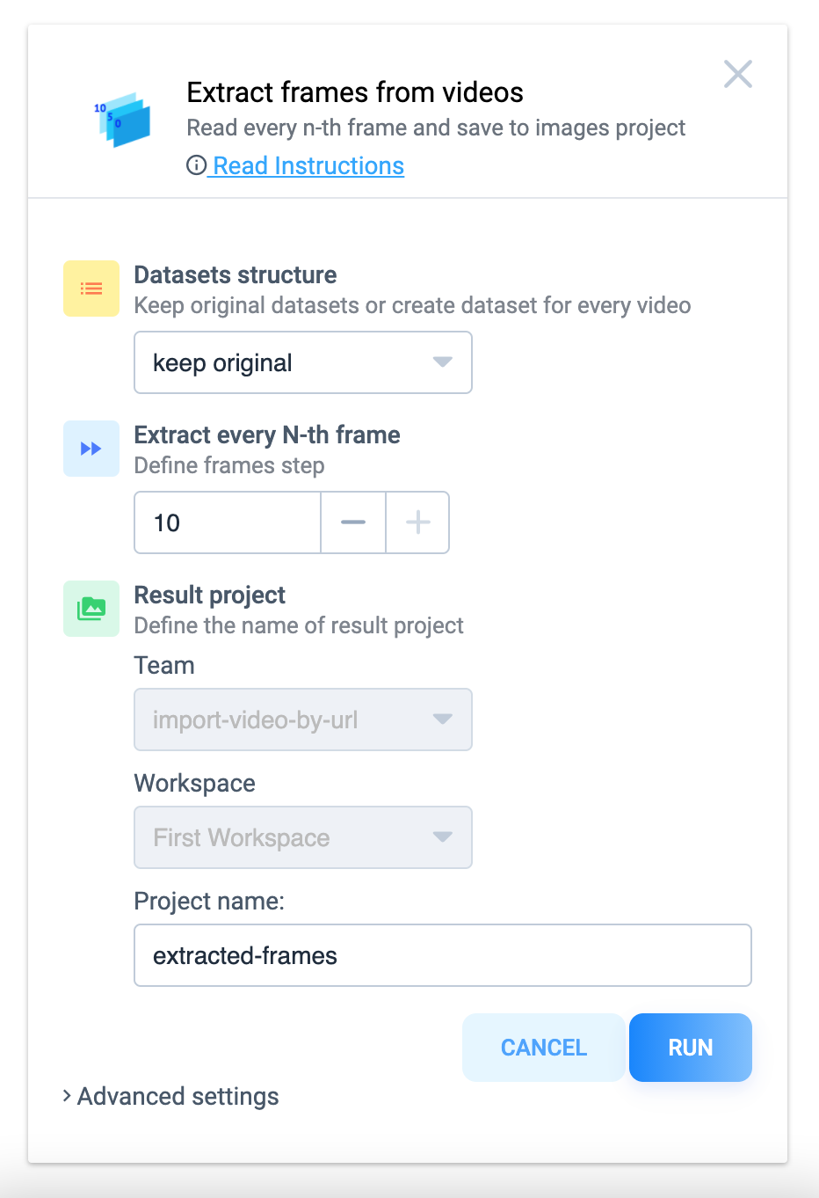Click the green Result project gallery icon
The height and width of the screenshot is (1198, 819).
(91, 609)
